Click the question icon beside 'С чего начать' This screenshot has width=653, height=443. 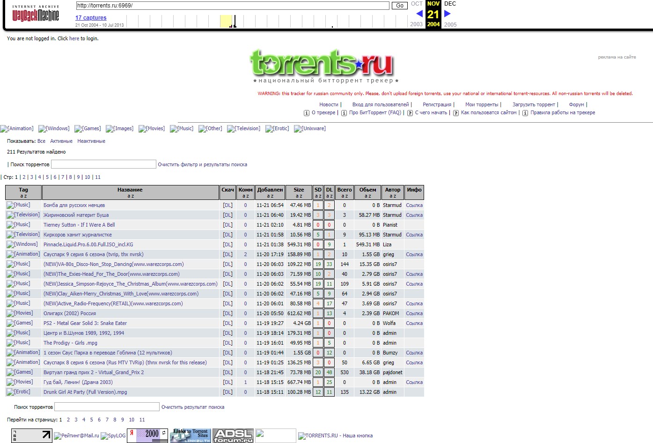(x=410, y=113)
